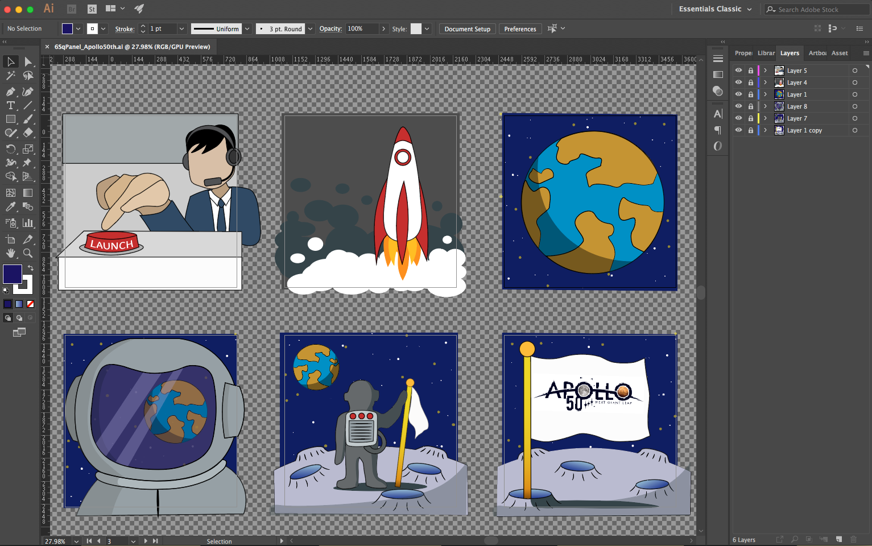Open the Paragraph panel icon in dock

coord(718,130)
